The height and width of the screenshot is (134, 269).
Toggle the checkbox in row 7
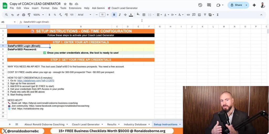tap(45, 53)
